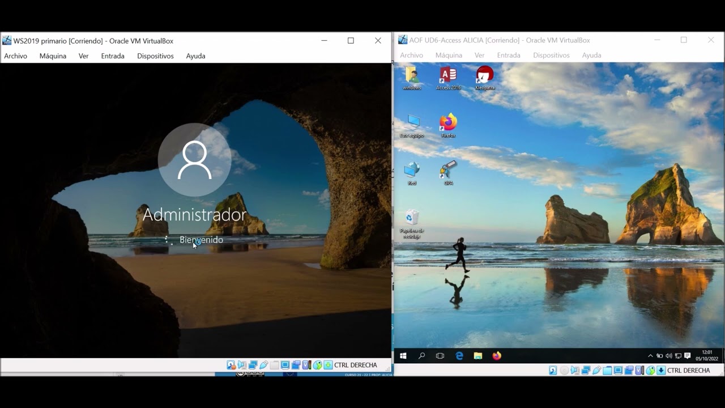Open Ver menu in WS2019 primario window
This screenshot has width=725, height=408.
pos(83,56)
